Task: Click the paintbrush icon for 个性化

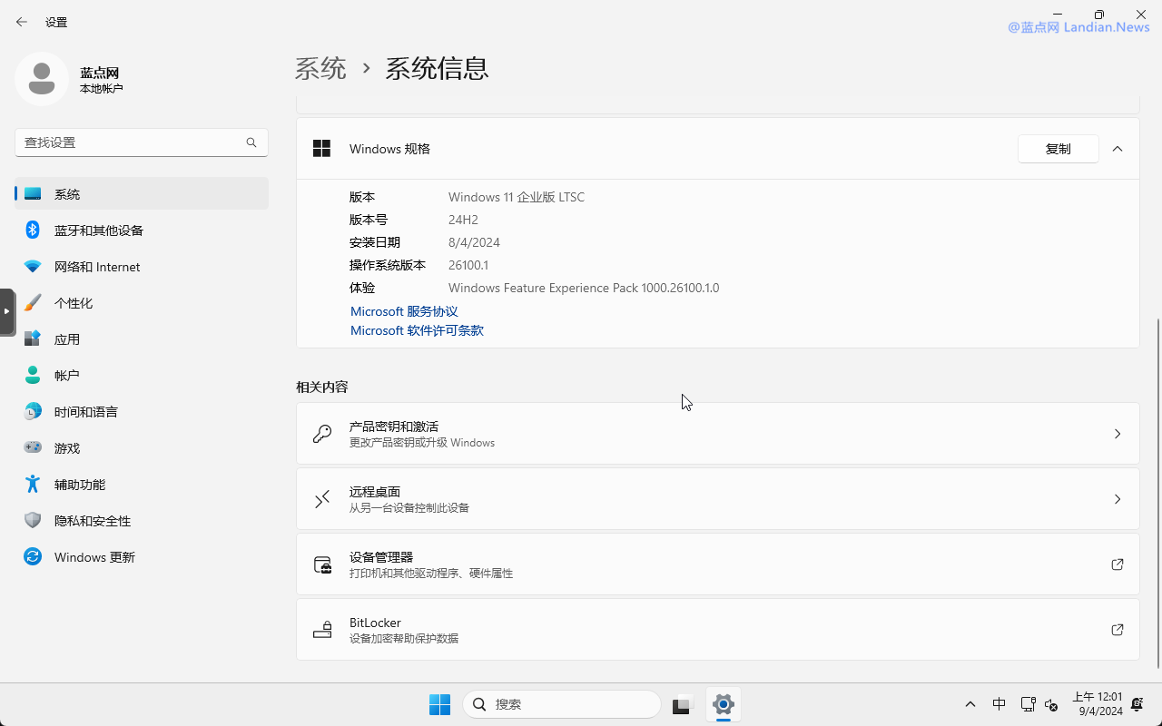Action: [33, 303]
